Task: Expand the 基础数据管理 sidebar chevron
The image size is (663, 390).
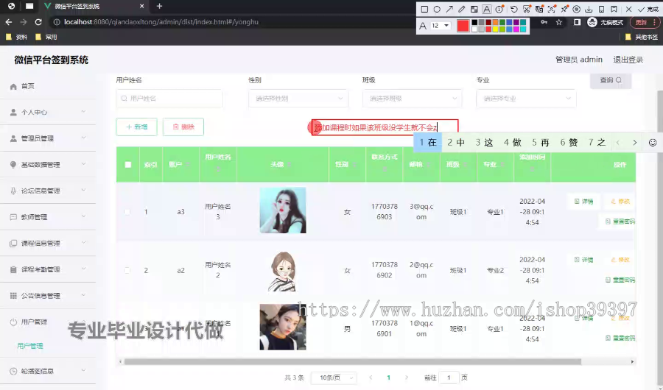Action: click(84, 164)
